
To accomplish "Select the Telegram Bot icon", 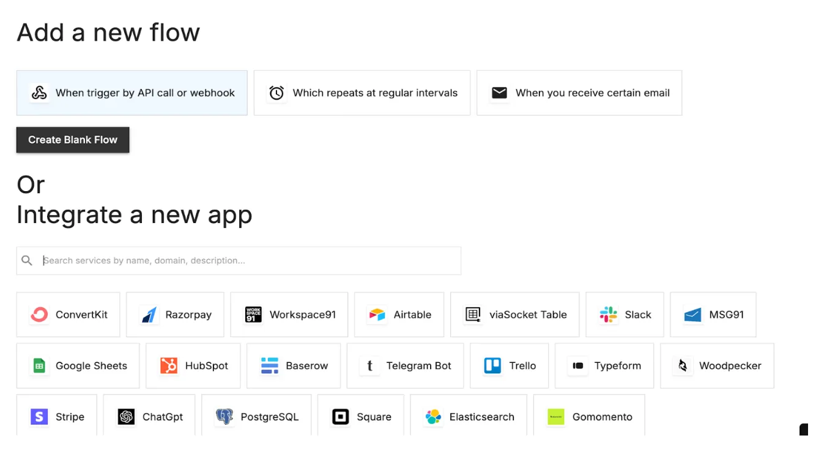I will pyautogui.click(x=369, y=366).
